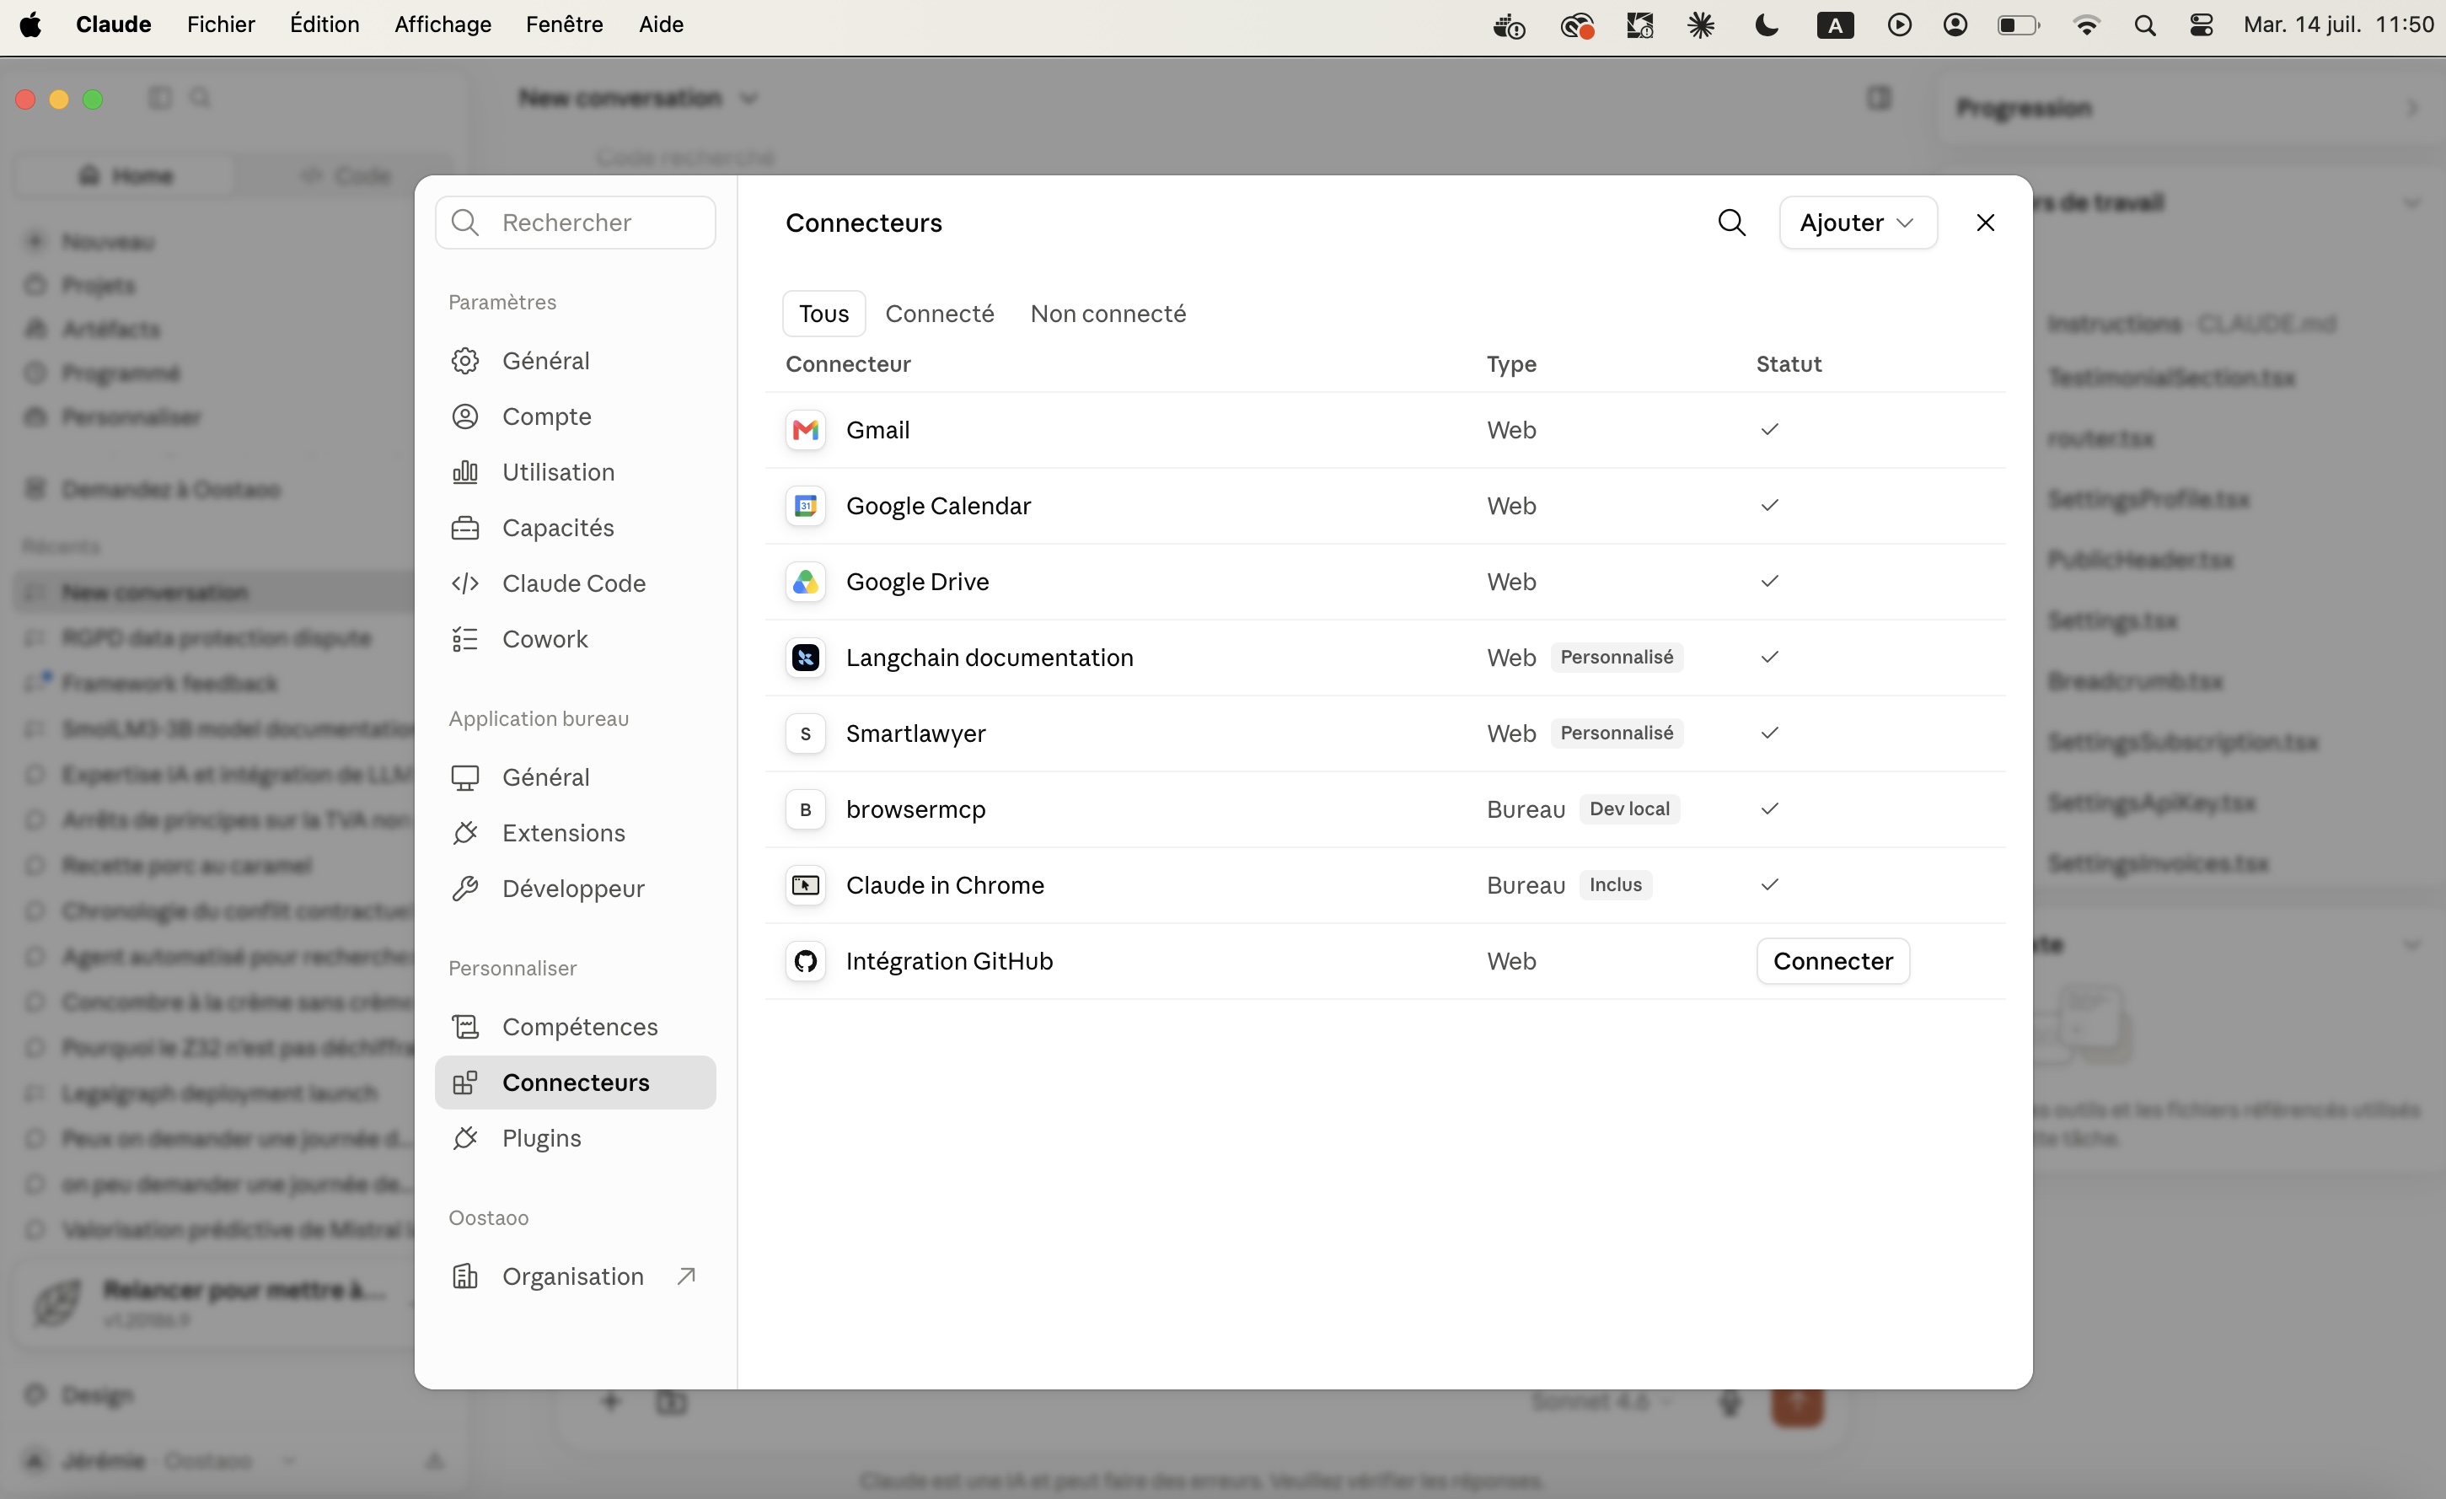The height and width of the screenshot is (1499, 2446).
Task: Click the Personnalisé badge for Langchain documentation
Action: (1616, 657)
